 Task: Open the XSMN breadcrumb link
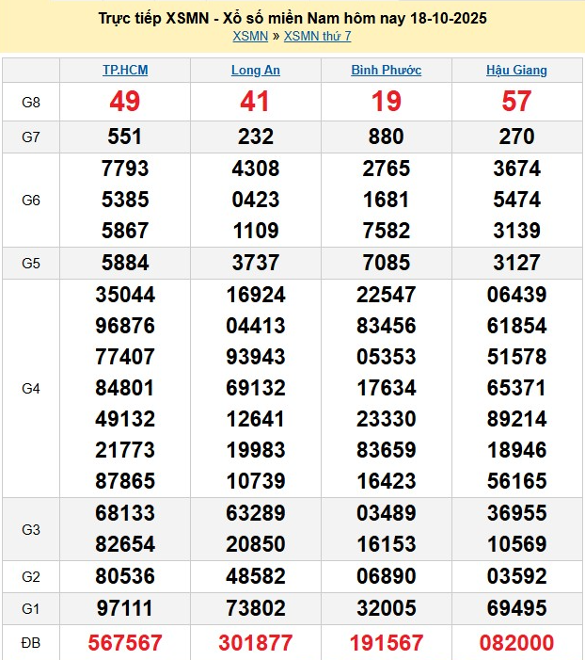click(x=249, y=36)
